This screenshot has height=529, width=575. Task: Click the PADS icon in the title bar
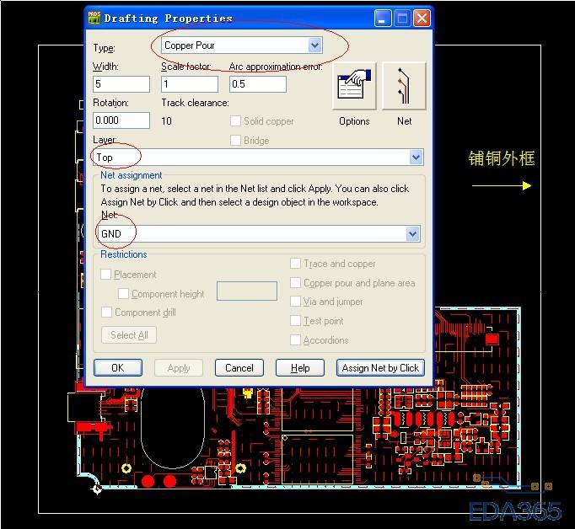(94, 18)
